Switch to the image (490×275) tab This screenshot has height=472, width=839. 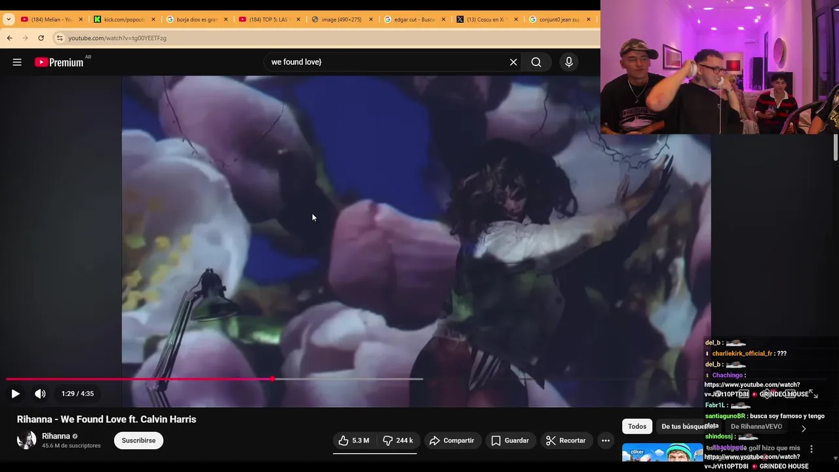point(341,20)
